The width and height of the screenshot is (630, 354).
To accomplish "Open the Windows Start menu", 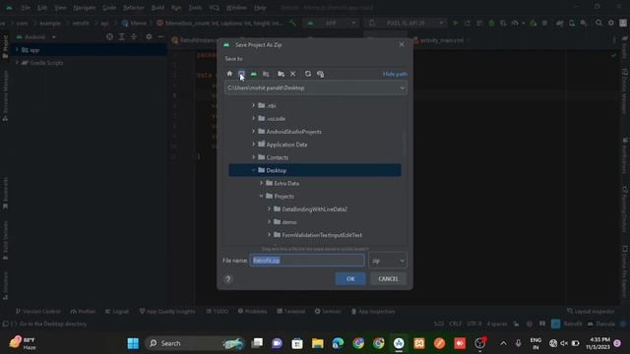I will click(133, 343).
